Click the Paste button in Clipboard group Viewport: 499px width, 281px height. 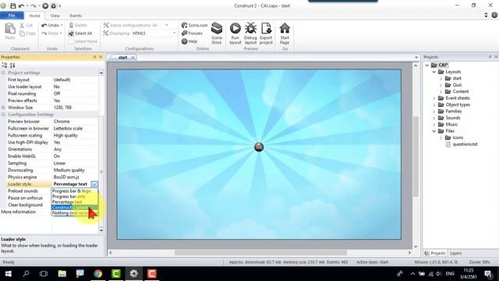point(10,31)
